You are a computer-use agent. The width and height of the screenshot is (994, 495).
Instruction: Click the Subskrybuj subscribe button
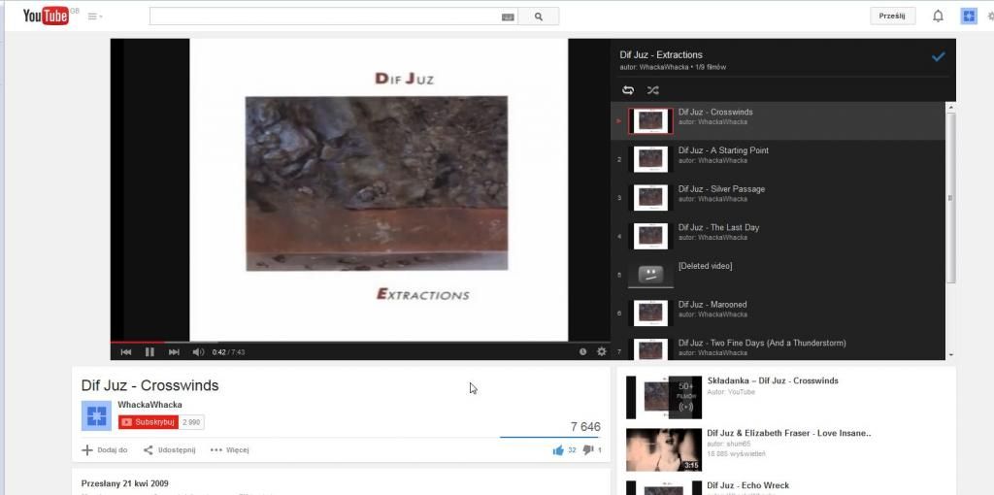(149, 422)
